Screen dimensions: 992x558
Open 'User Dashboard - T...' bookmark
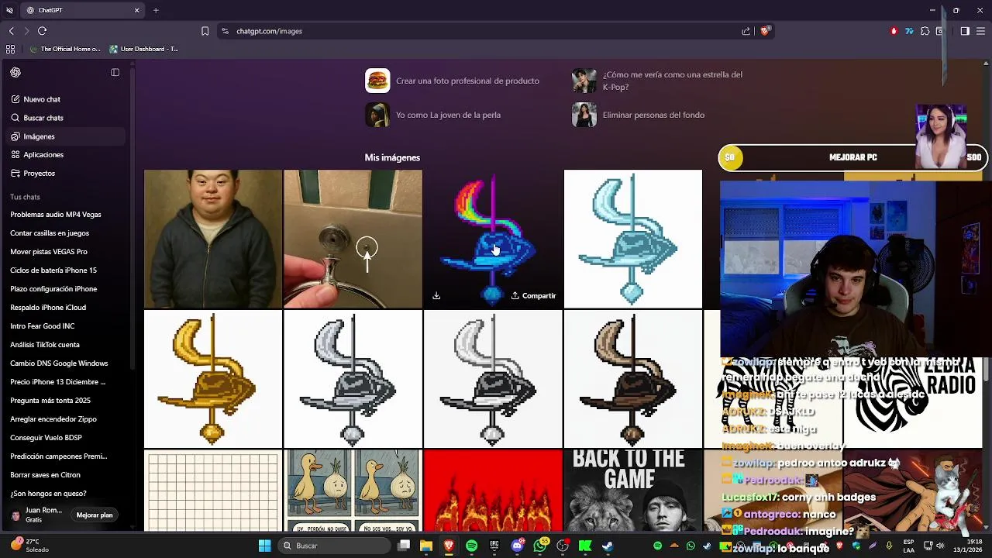point(144,49)
